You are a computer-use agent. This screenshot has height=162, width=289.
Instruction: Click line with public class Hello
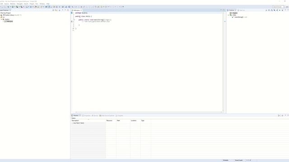83,16
